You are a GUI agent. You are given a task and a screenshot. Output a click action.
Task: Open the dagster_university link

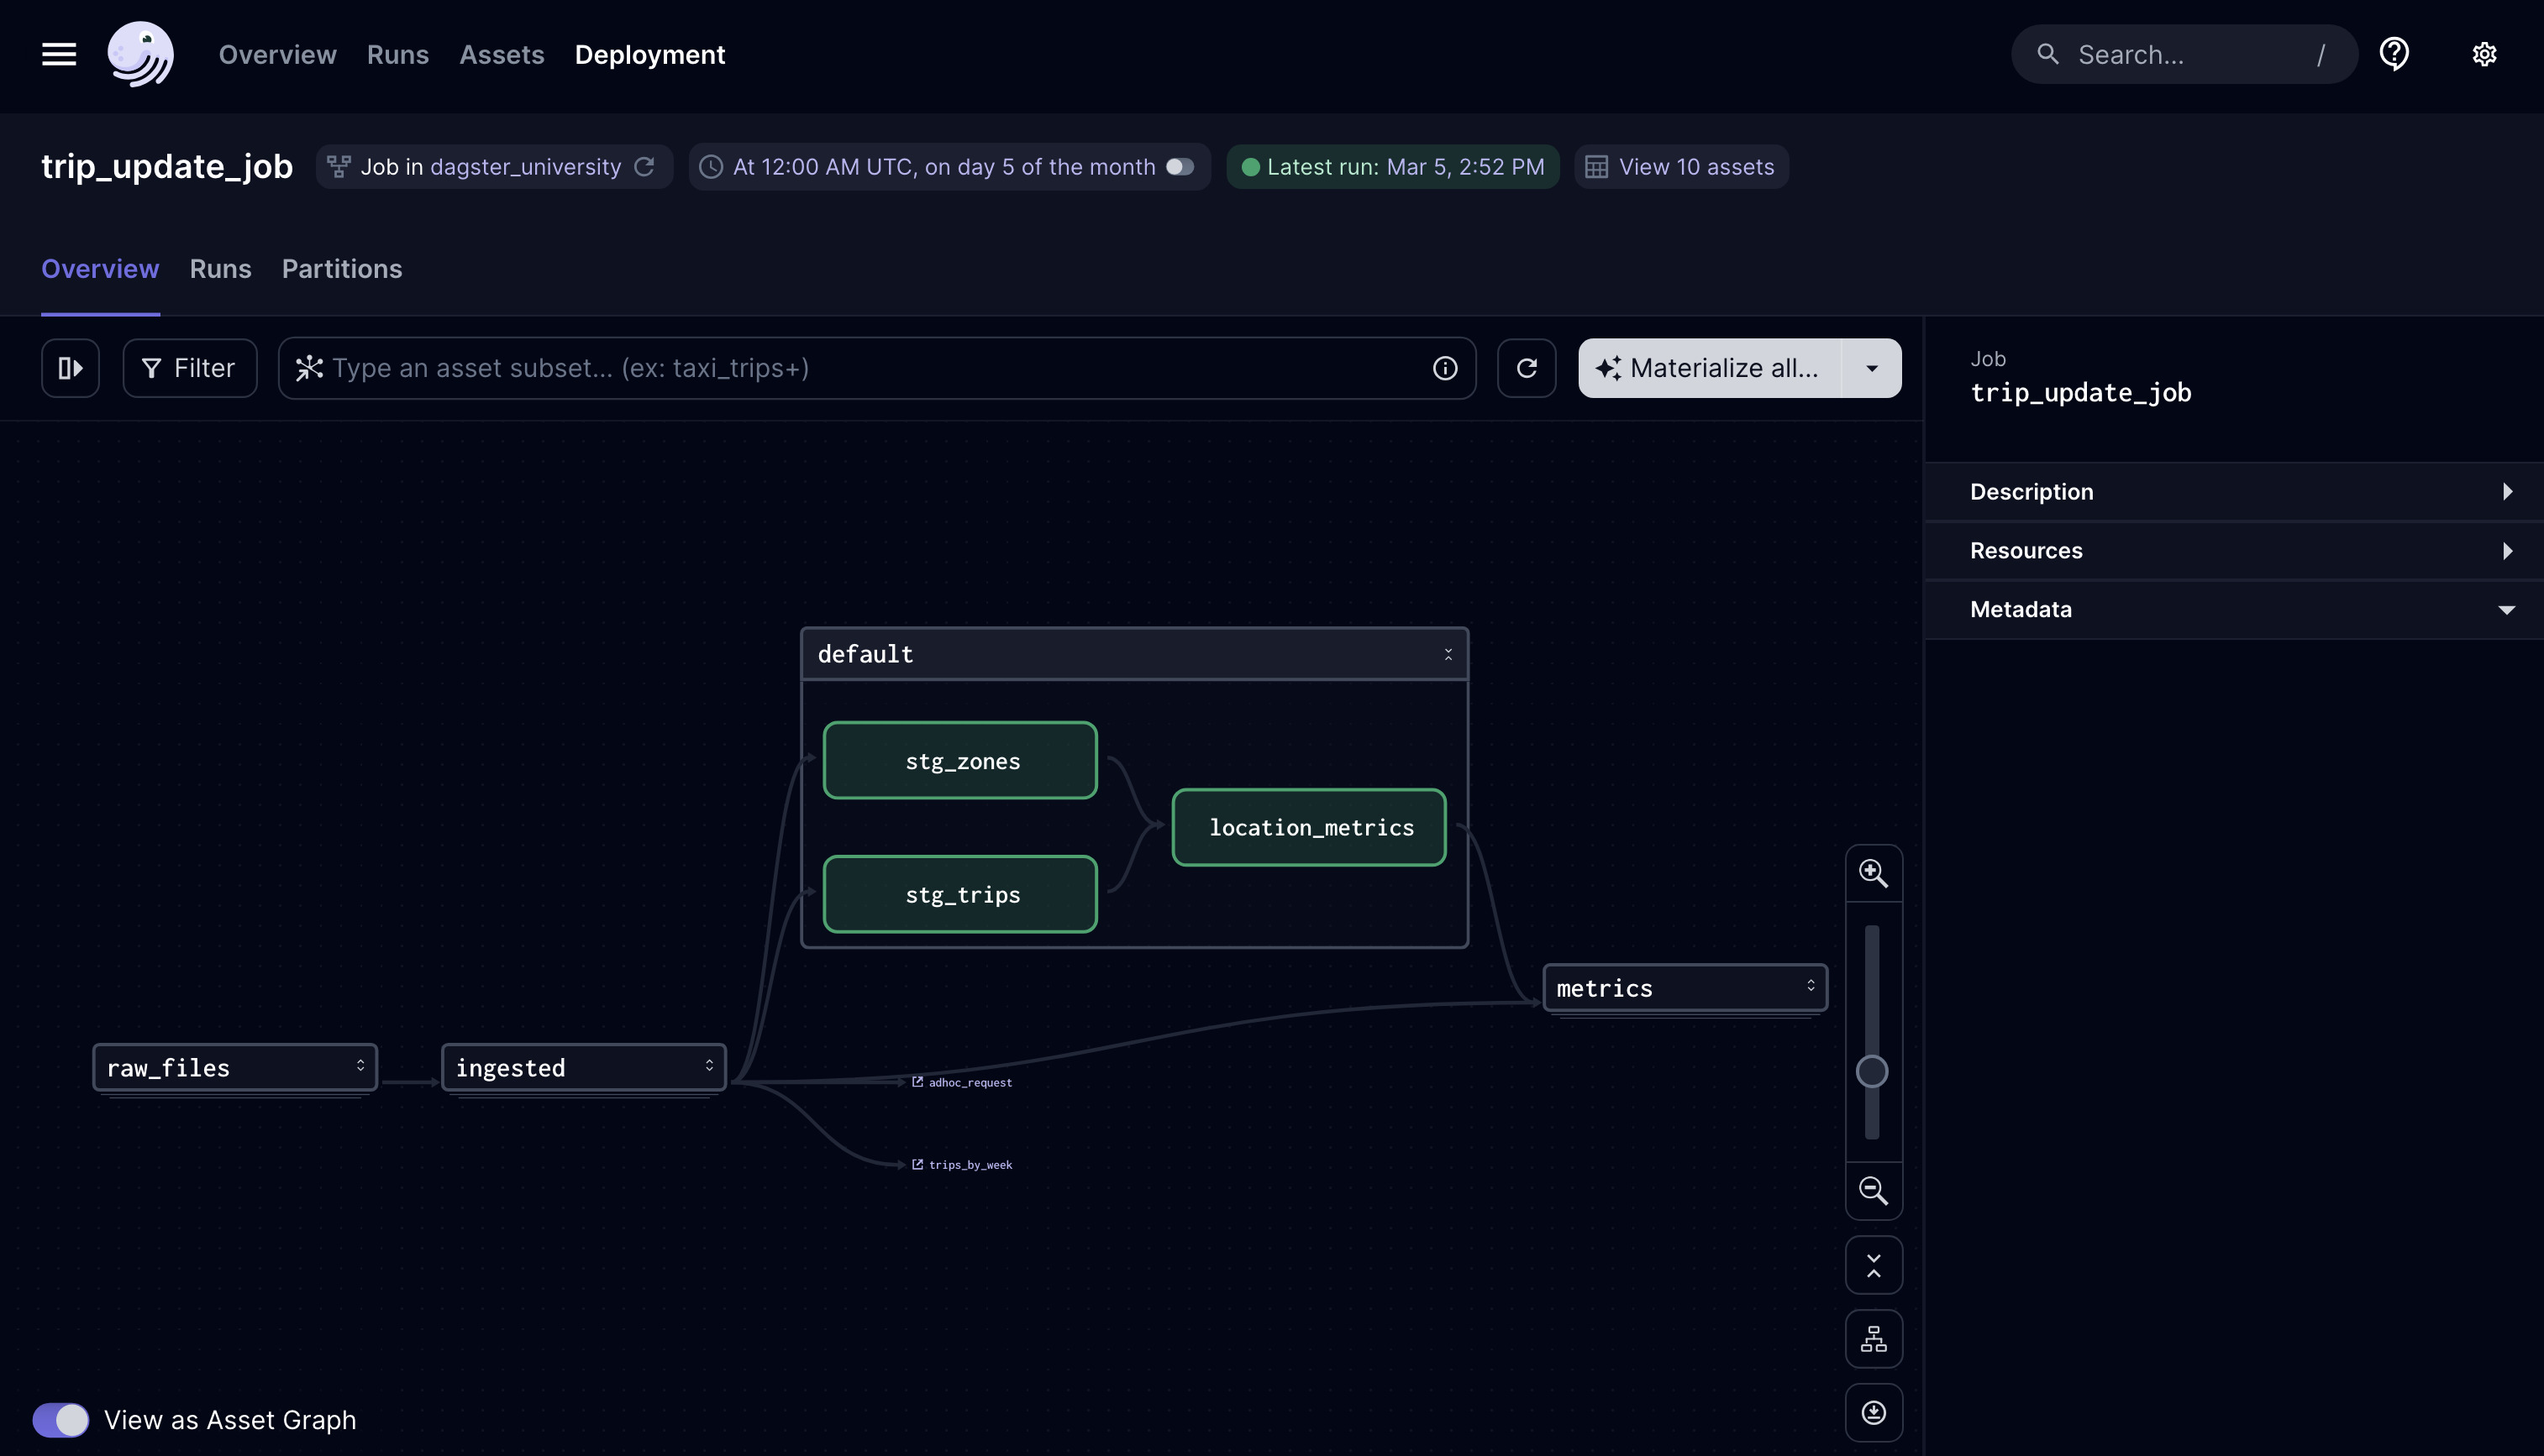525,166
